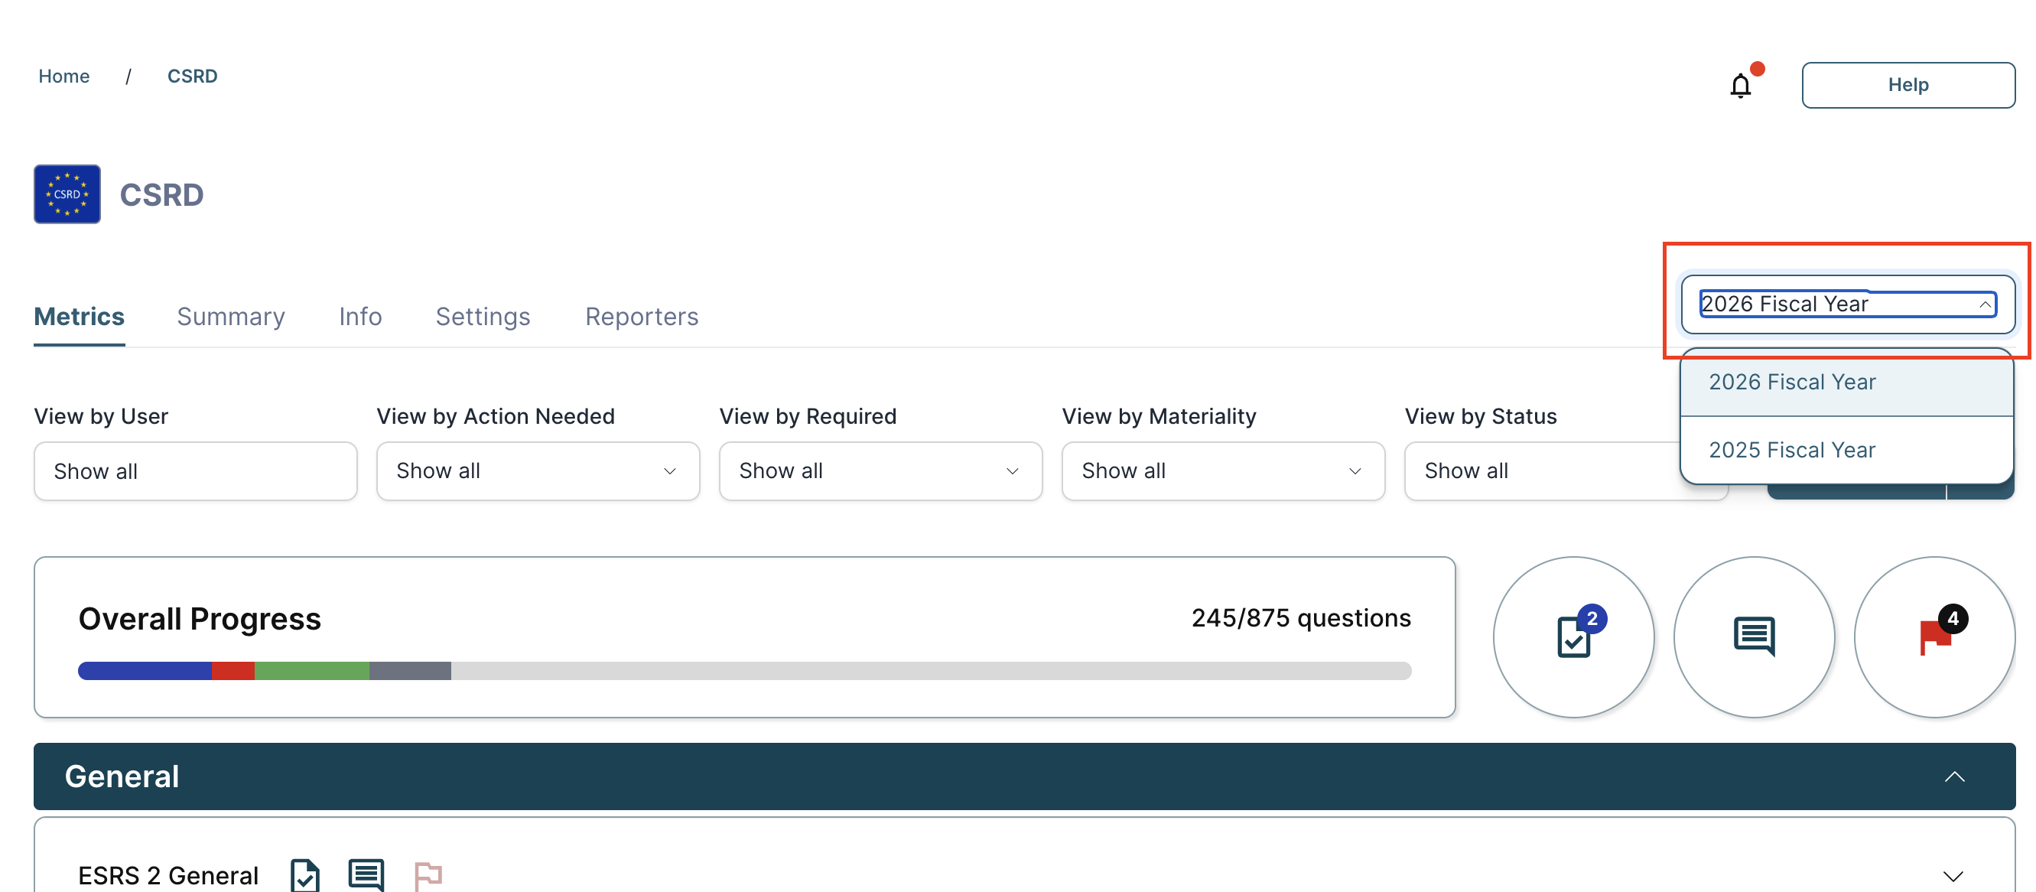Switch to the Reporters tab
The height and width of the screenshot is (892, 2036).
pyautogui.click(x=641, y=316)
